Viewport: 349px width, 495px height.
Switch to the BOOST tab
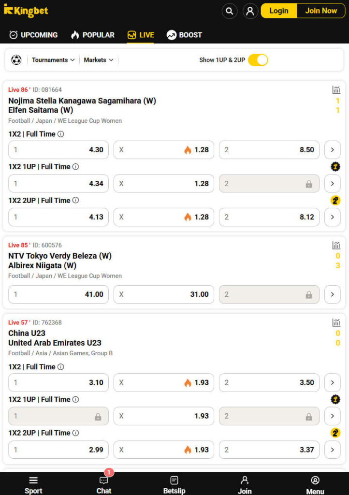184,35
